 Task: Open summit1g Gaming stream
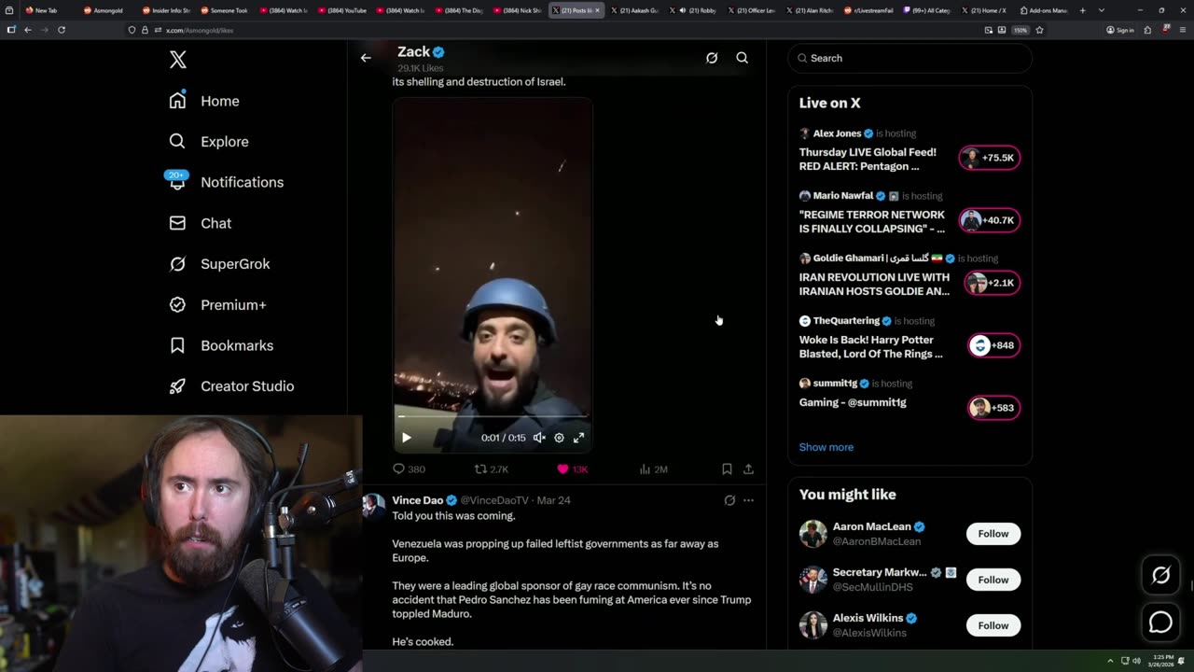point(853,402)
